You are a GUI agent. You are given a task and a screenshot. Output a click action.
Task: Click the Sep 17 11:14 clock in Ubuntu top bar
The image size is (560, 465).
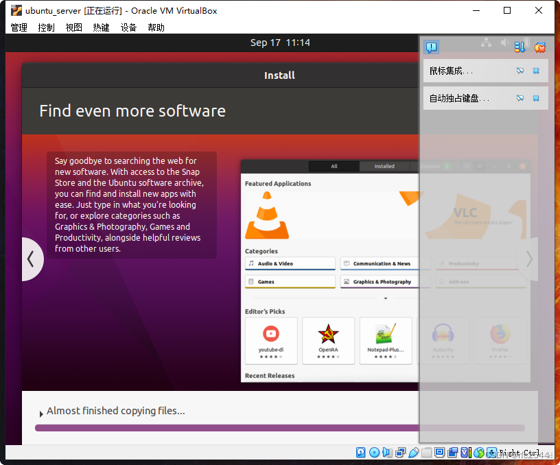click(280, 43)
